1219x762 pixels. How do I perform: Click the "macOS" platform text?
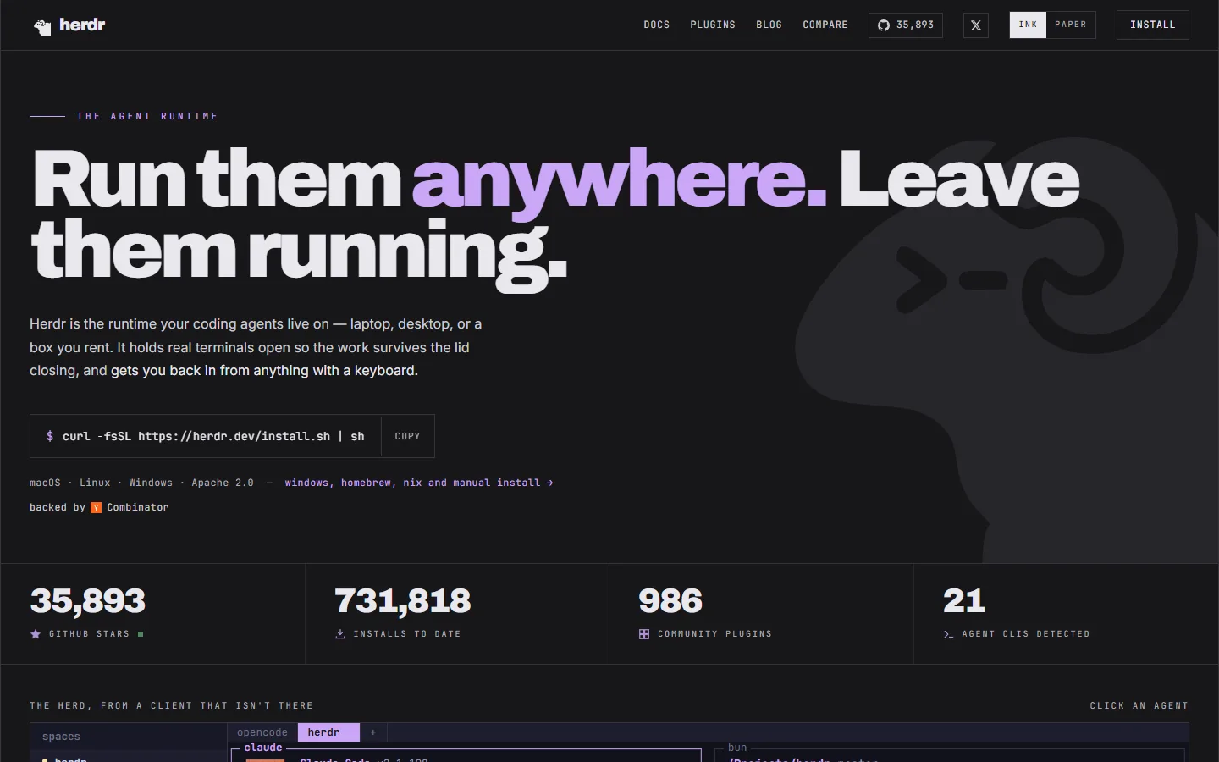pos(45,483)
